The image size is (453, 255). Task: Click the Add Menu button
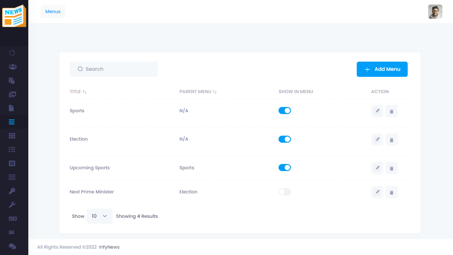pyautogui.click(x=382, y=69)
